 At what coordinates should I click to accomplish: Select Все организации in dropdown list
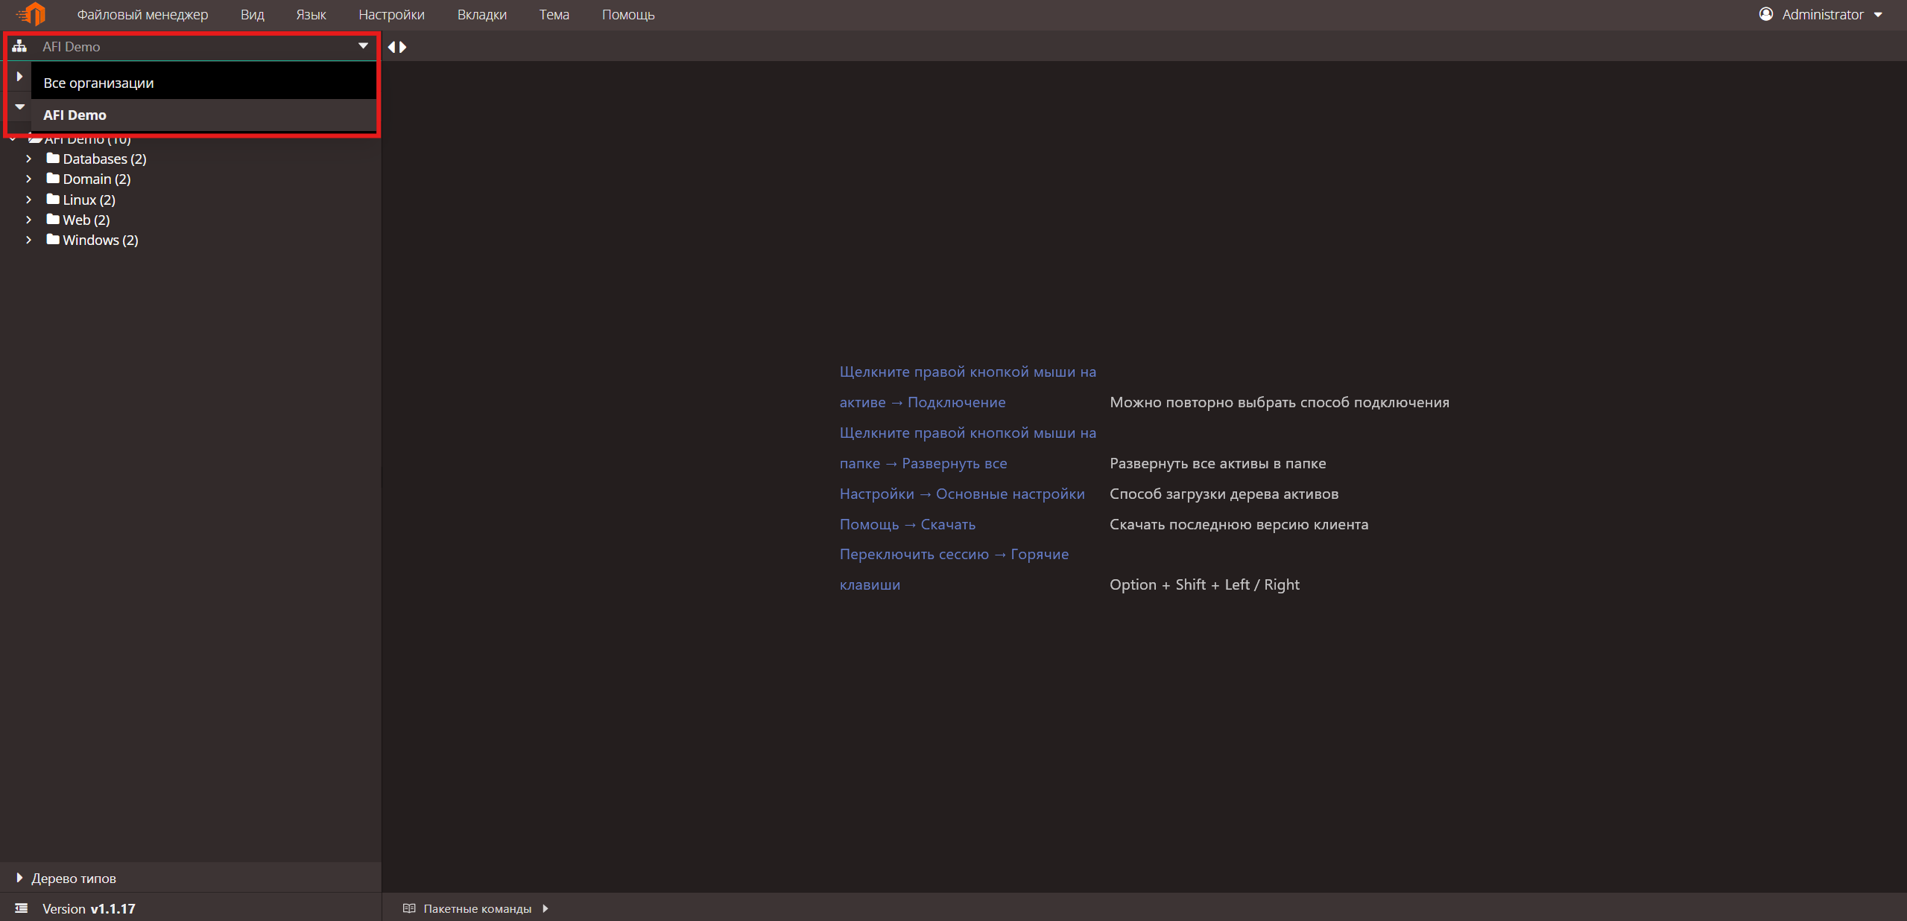point(203,83)
